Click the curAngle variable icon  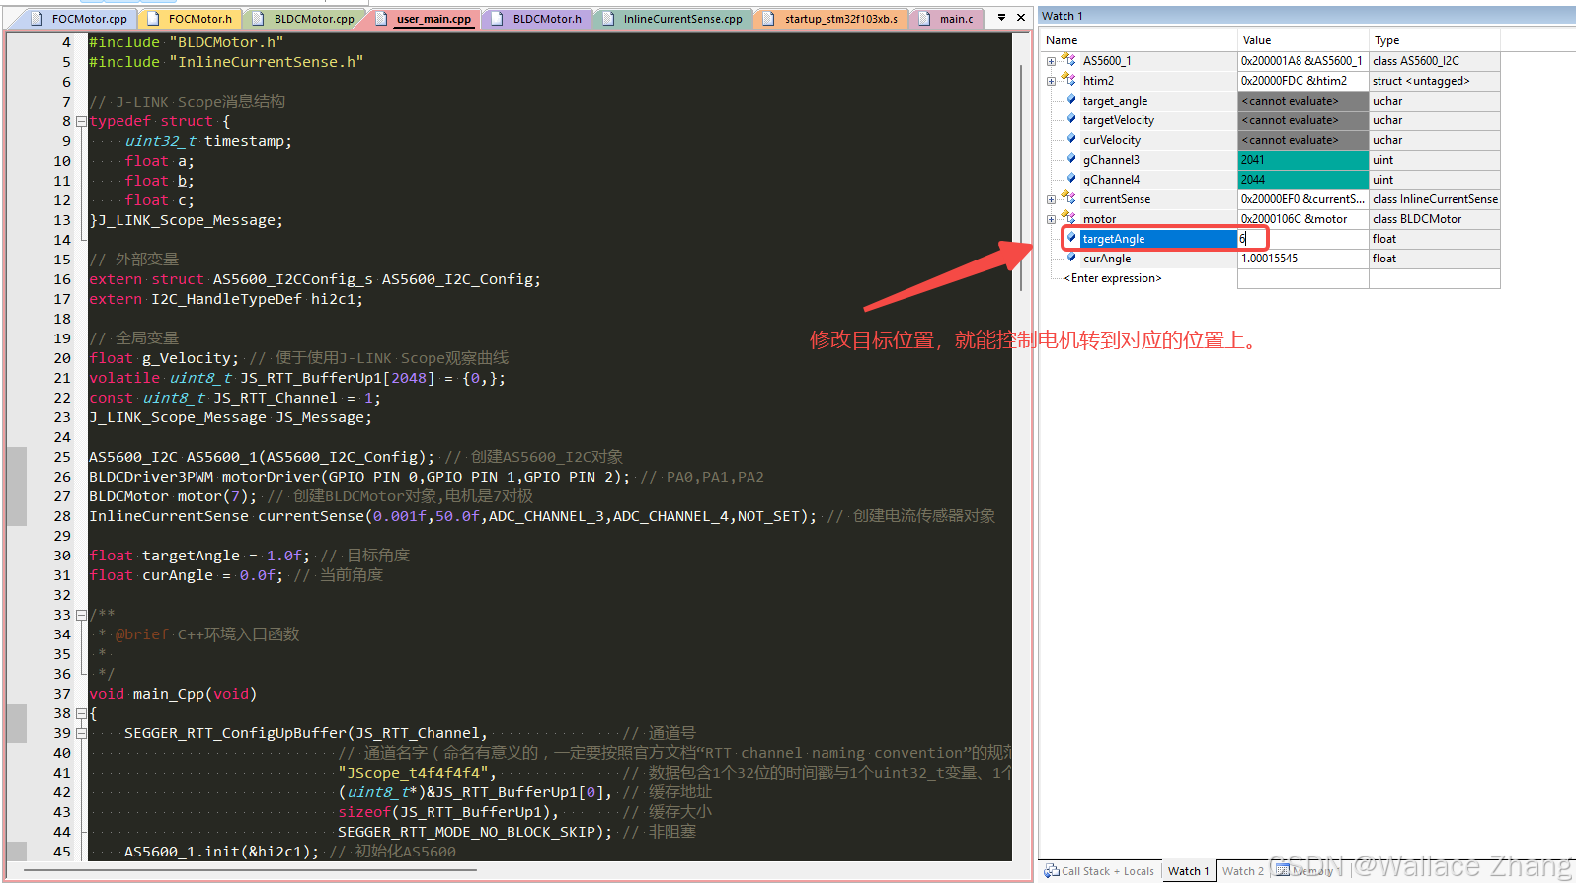pyautogui.click(x=1071, y=258)
